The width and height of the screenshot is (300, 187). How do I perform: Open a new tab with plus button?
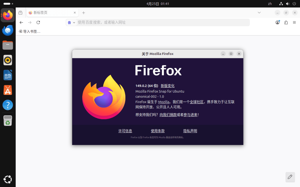tap(83, 13)
